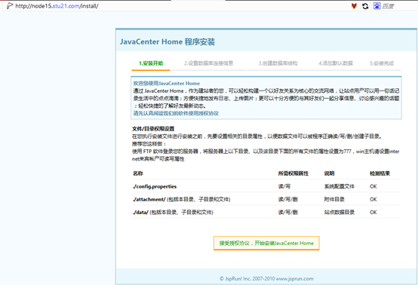Click the Baidu paw search icon

(377, 6)
